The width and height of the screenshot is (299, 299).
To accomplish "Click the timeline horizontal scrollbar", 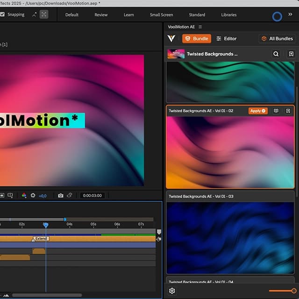I will click(47, 295).
